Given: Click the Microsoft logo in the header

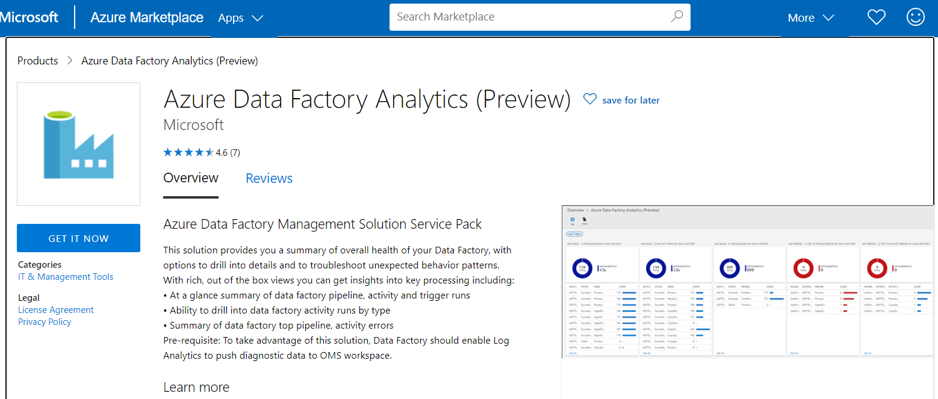Looking at the screenshot, I should click(x=29, y=17).
